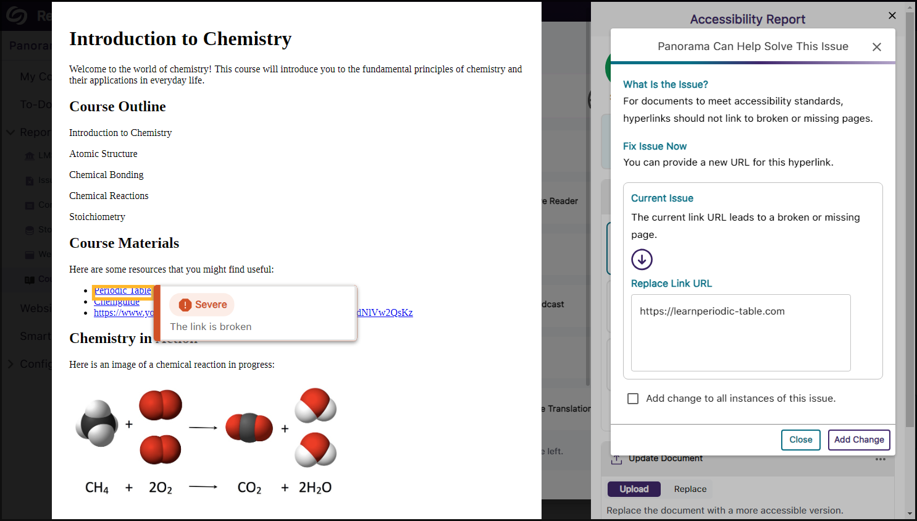The width and height of the screenshot is (917, 521).
Task: Click the right panel vertical scrollbar
Action: pyautogui.click(x=910, y=216)
